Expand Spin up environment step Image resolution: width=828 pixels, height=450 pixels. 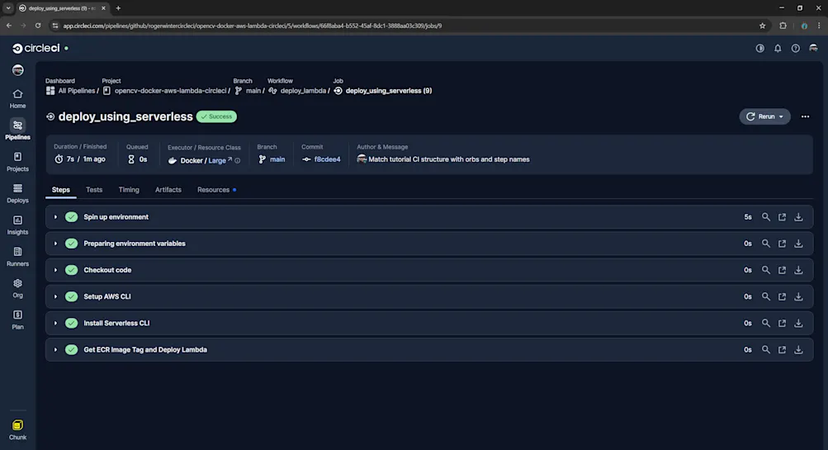coord(55,217)
